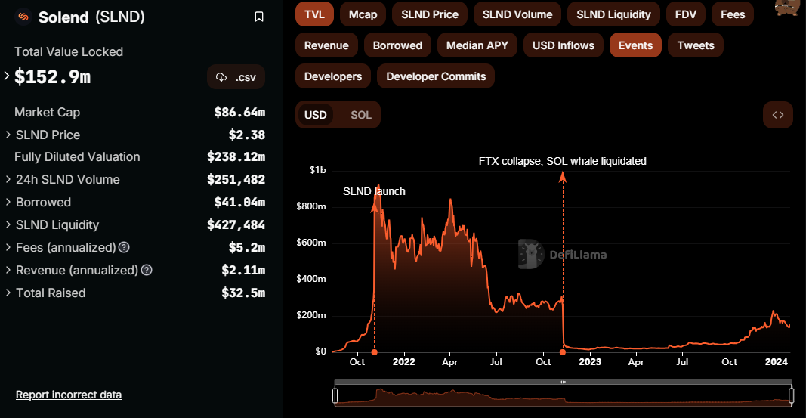Screen dimensions: 806x418
Task: Click the 'FTX collapse, SOL whale liquidated' label
Action: [562, 161]
